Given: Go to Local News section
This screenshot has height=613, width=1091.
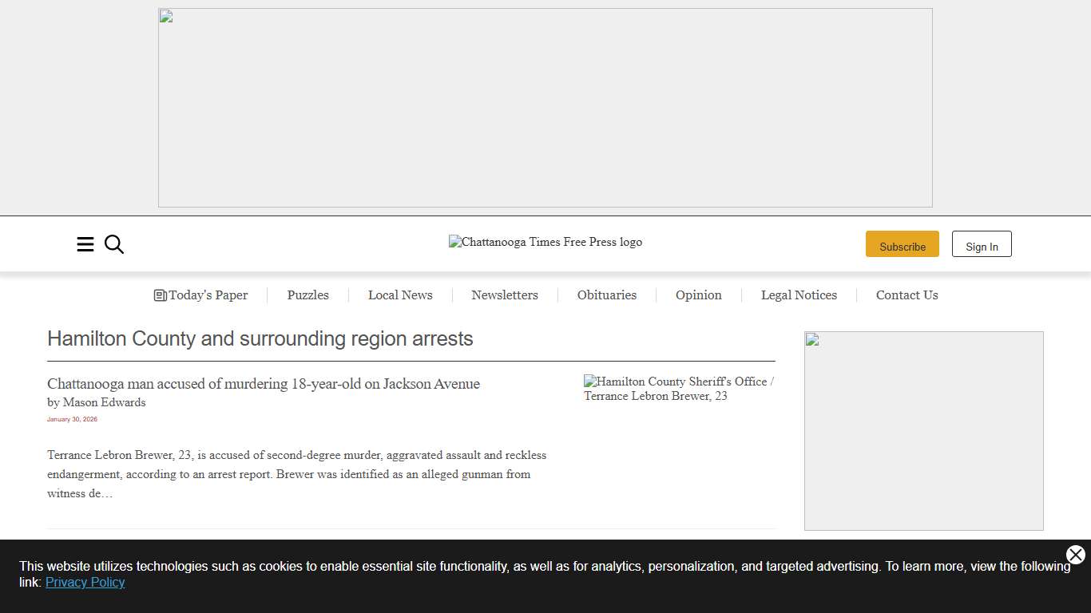Looking at the screenshot, I should click(x=400, y=295).
